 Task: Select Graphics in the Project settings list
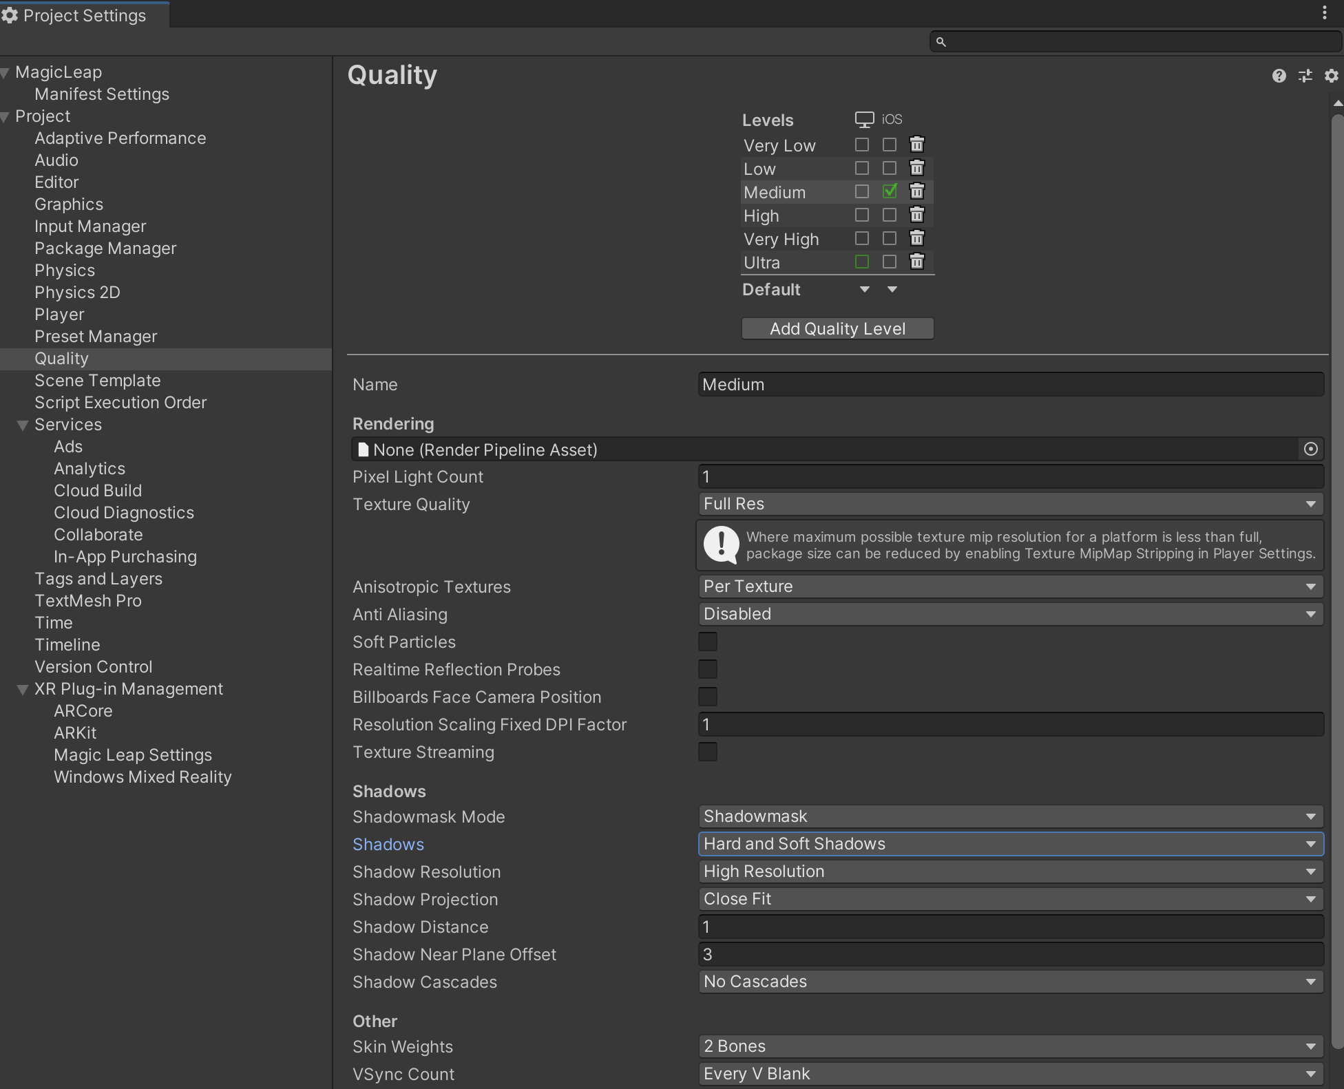tap(69, 203)
